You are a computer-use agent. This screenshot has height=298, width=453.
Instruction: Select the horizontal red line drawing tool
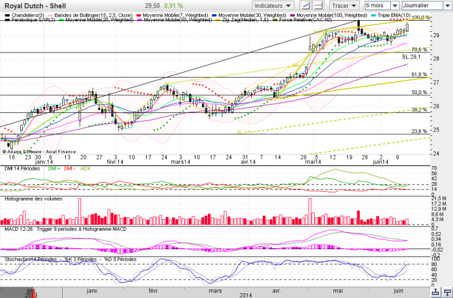point(318,5)
